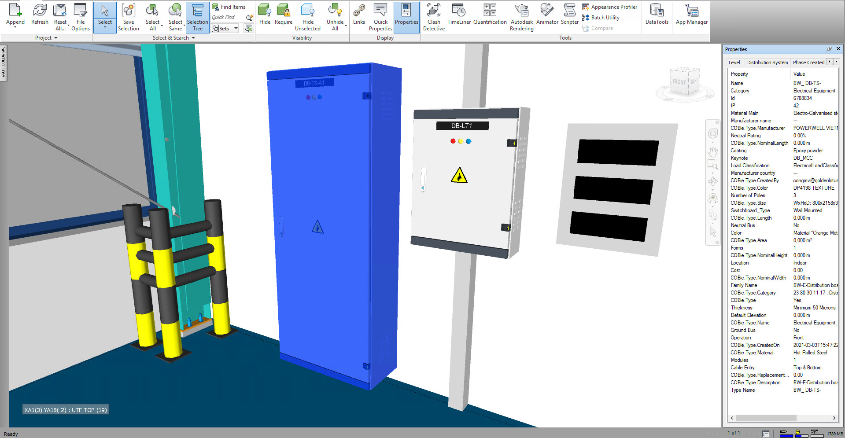Click the Quick Find search field
The height and width of the screenshot is (438, 845).
pyautogui.click(x=227, y=18)
